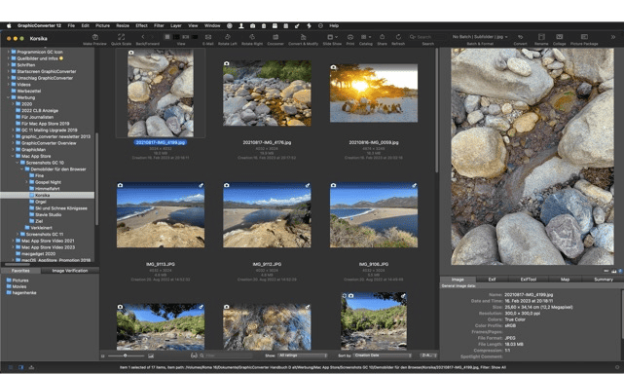Open the Cocooner tool
Viewport: 624px width, 374px height.
pos(275,37)
